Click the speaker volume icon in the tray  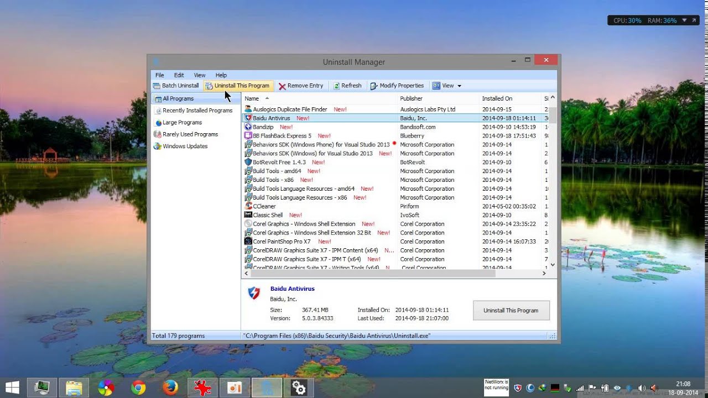[x=642, y=388]
